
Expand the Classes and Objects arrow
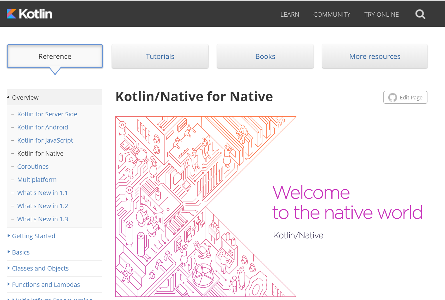coord(9,268)
